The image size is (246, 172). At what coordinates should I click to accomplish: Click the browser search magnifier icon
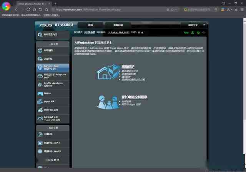click(216, 10)
